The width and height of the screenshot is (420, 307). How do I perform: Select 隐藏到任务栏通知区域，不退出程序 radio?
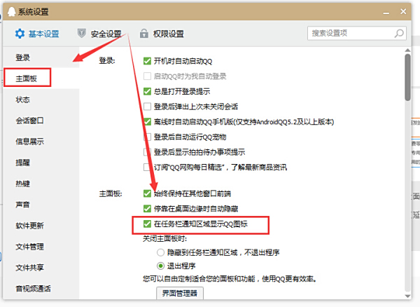160,252
